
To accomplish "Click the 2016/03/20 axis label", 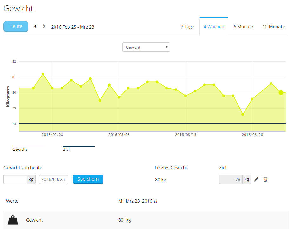I will (x=252, y=135).
